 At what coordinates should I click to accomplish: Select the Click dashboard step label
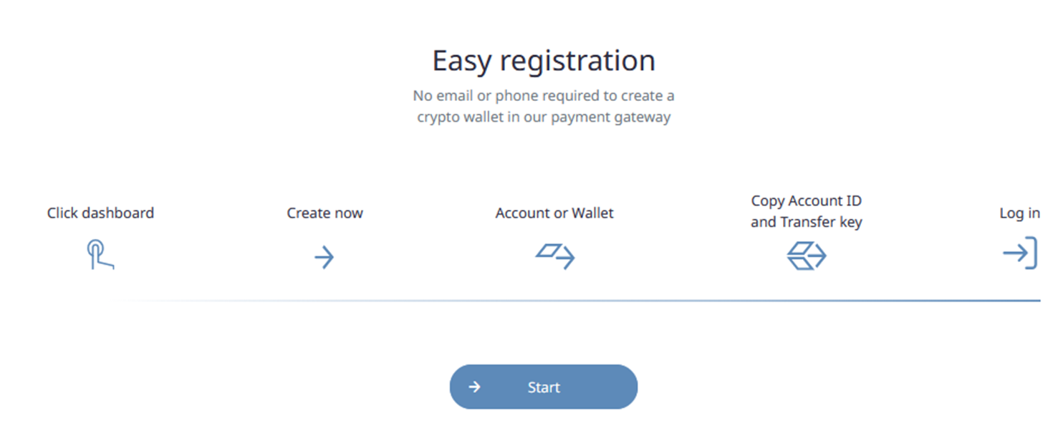100,213
